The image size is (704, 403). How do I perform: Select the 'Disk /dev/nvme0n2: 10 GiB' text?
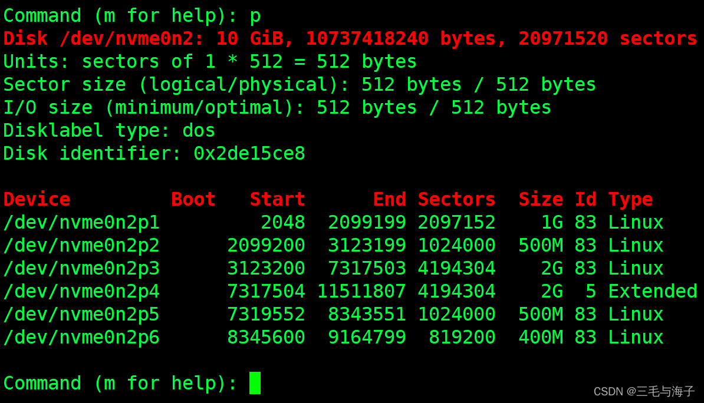[x=149, y=39]
